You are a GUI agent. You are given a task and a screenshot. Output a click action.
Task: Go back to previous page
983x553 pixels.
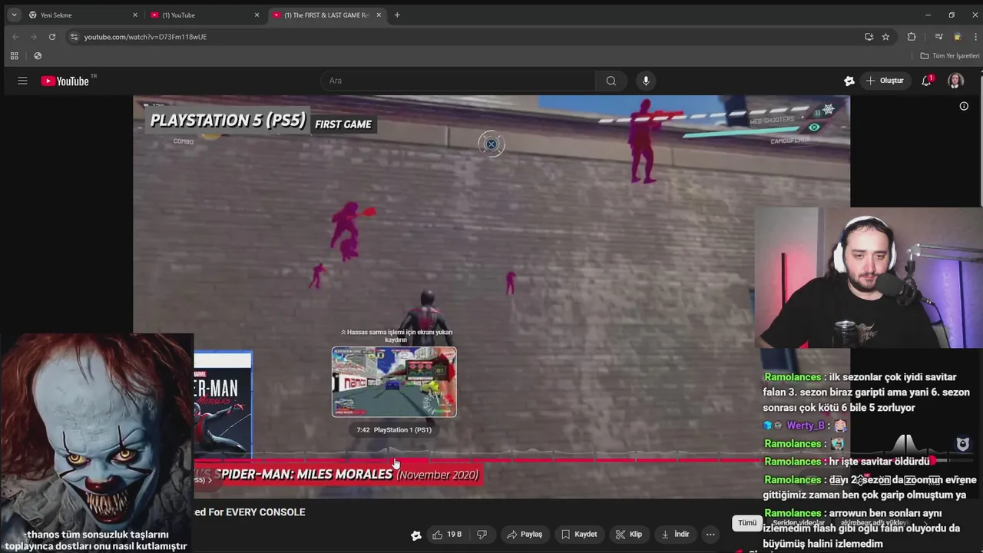tap(15, 36)
